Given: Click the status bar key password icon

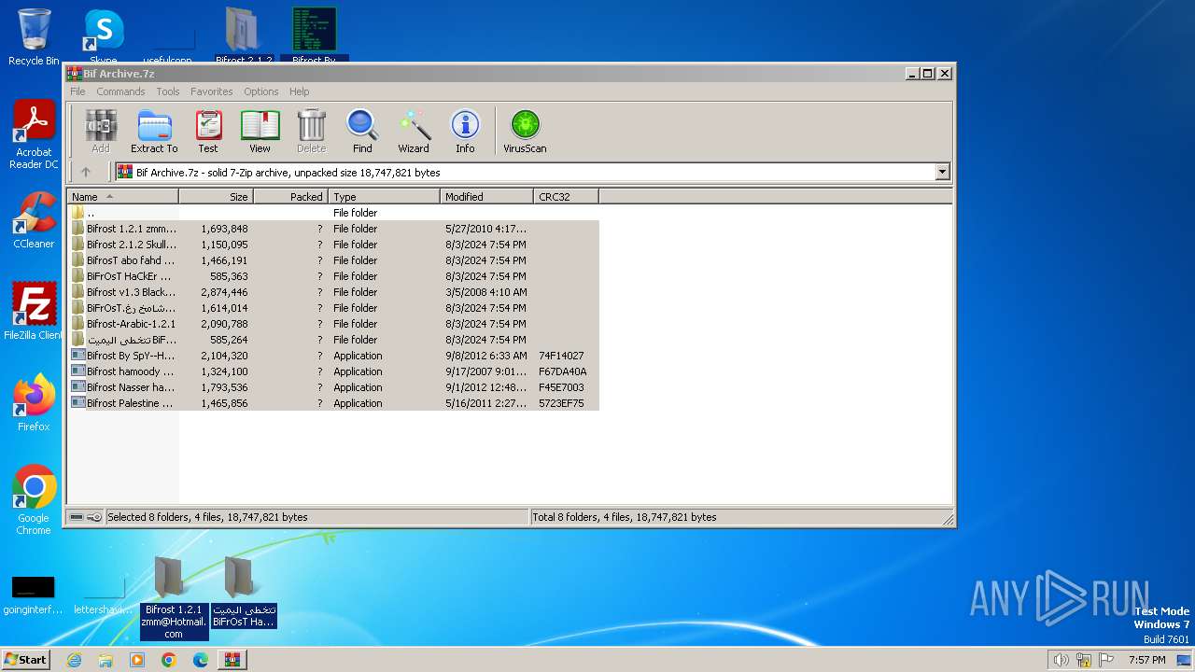Looking at the screenshot, I should [x=94, y=517].
